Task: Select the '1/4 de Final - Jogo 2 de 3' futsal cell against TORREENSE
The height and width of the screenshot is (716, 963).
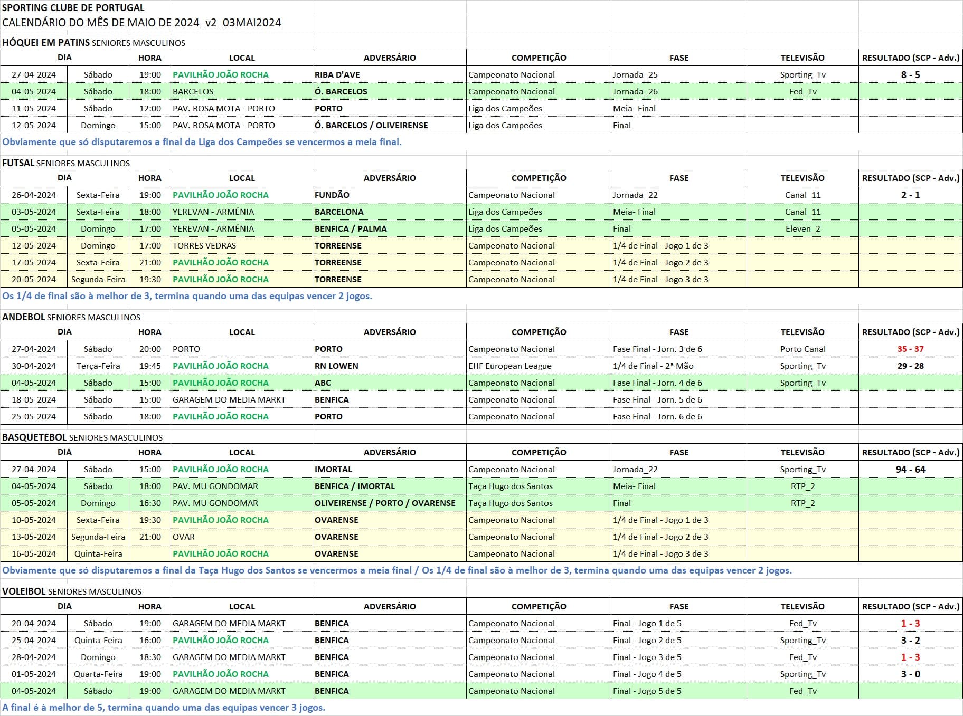Action: click(679, 262)
